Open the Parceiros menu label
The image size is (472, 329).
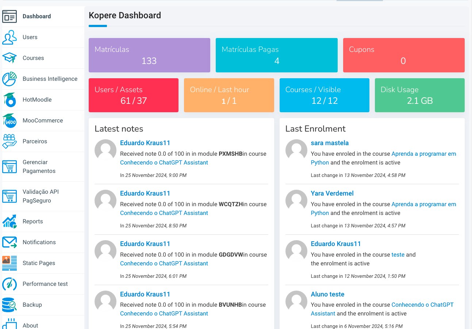35,141
